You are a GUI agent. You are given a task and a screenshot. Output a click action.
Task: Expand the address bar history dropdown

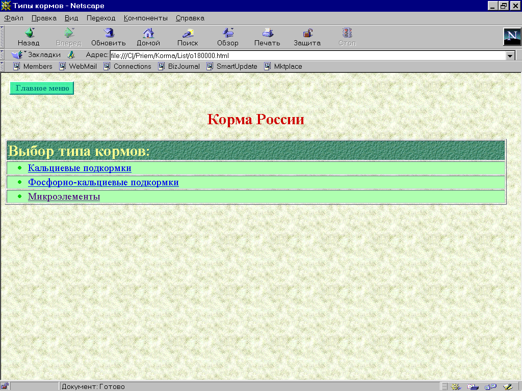point(510,55)
